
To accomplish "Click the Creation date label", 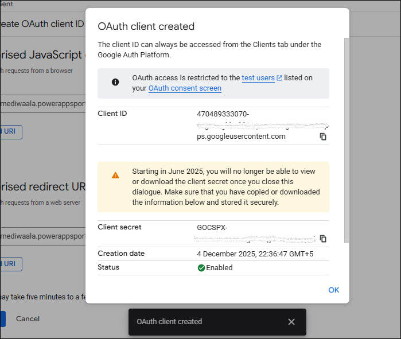I will click(x=121, y=254).
